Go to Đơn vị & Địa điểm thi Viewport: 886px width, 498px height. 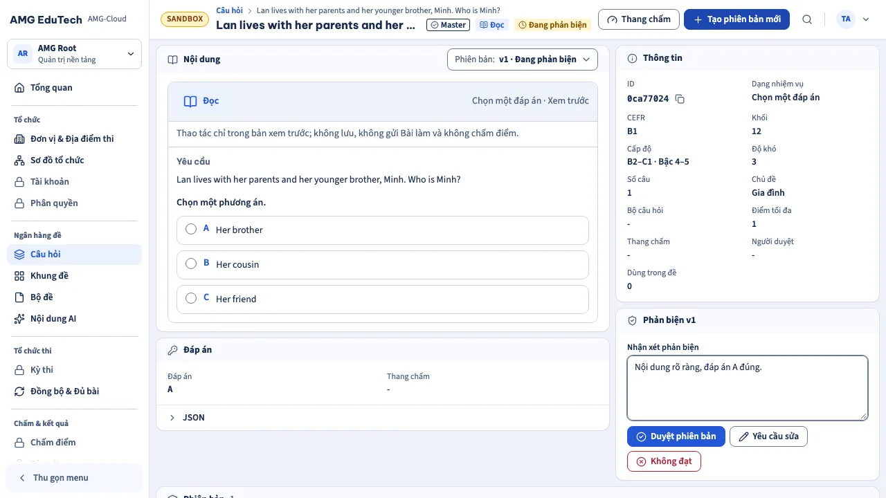coord(74,139)
